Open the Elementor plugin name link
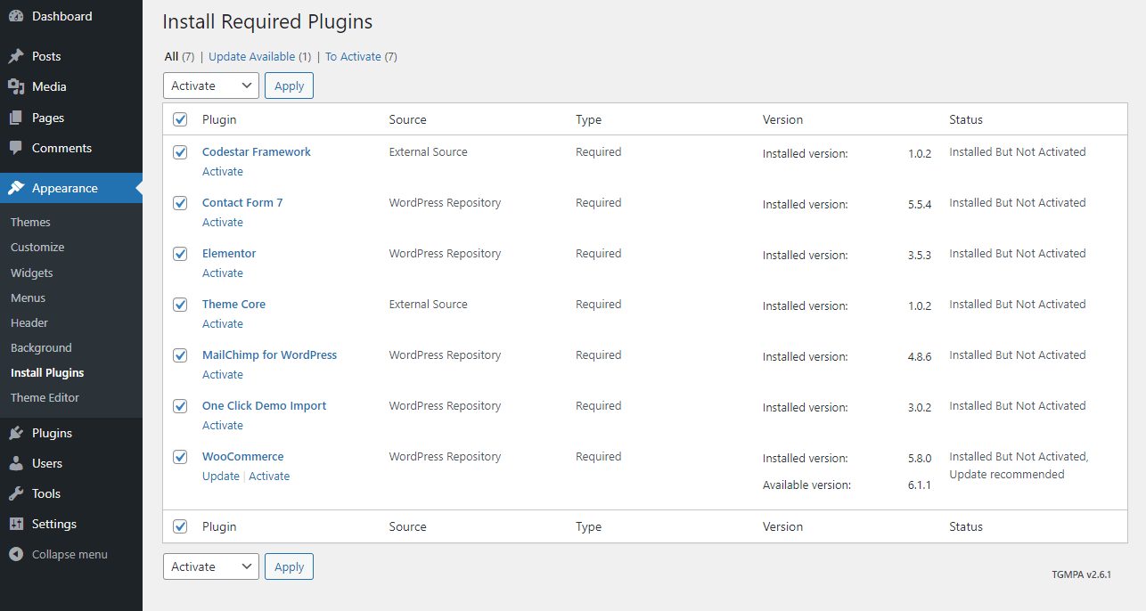Viewport: 1146px width, 611px height. point(229,254)
